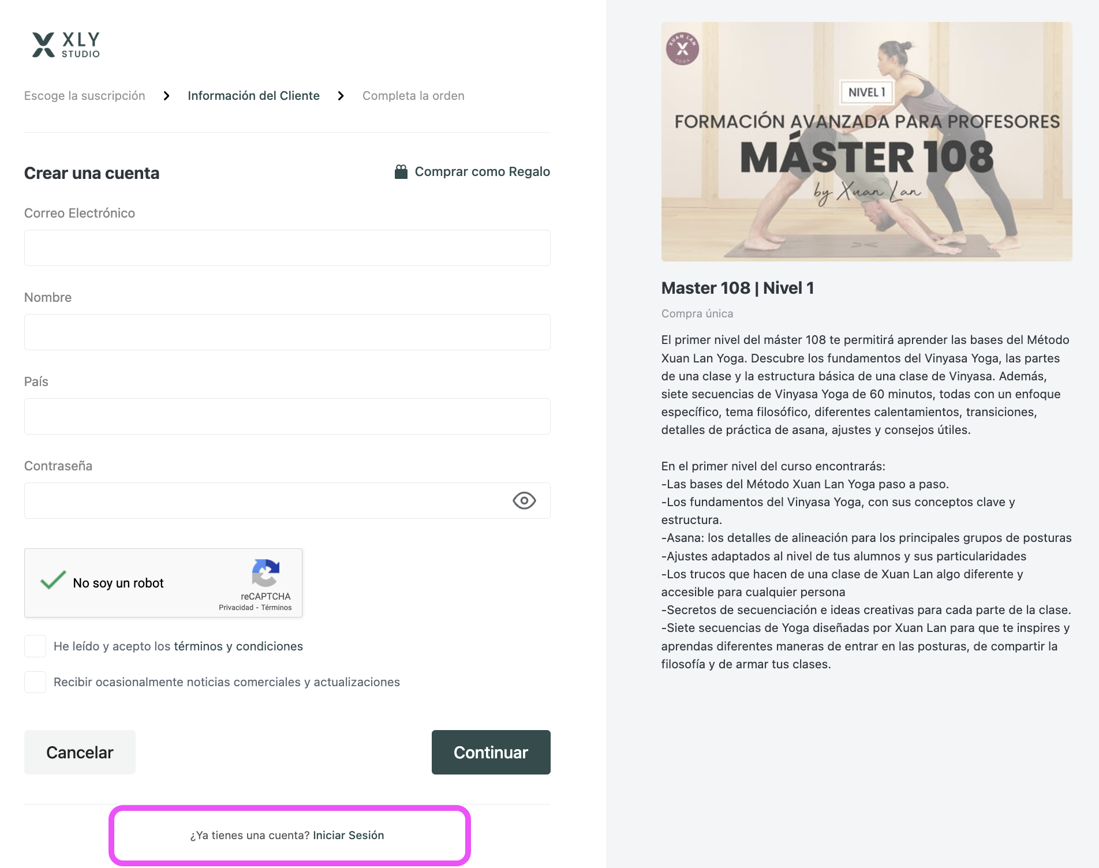The image size is (1099, 868).
Task: Click the Máster 108 course thumbnail
Action: (866, 141)
